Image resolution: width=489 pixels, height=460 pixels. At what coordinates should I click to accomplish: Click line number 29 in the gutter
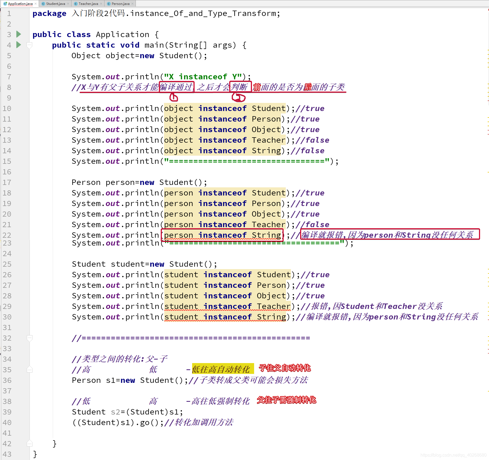7,306
